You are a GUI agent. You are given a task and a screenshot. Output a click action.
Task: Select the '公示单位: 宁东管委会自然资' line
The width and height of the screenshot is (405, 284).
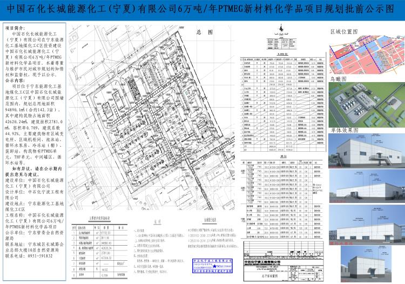coord(35,233)
